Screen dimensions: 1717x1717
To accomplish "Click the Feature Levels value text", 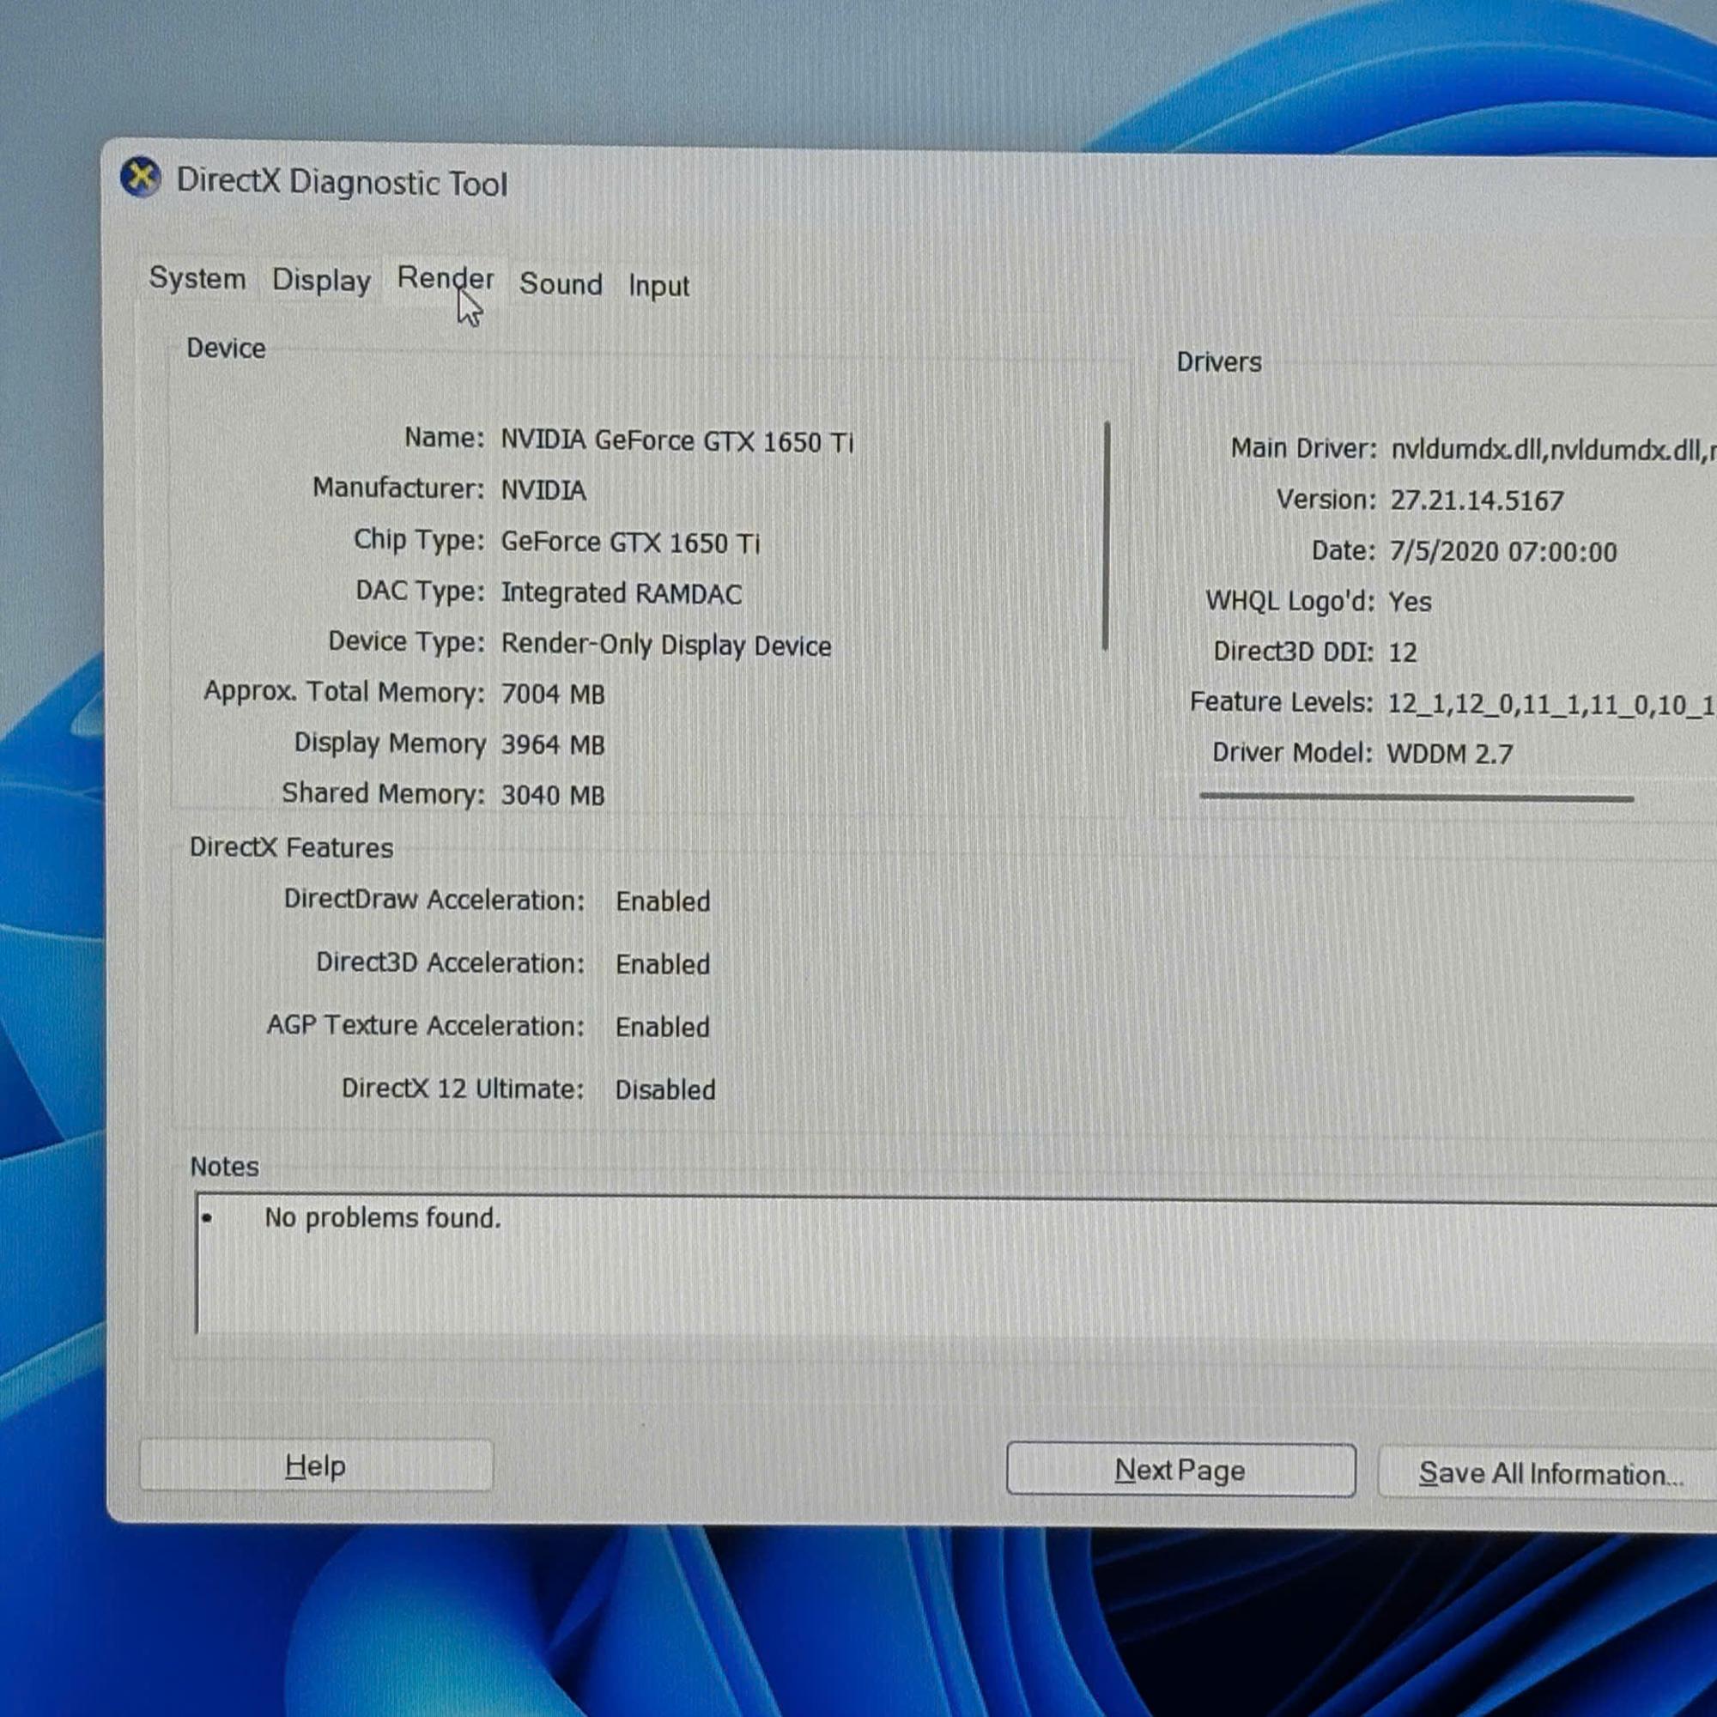I will (x=1550, y=705).
